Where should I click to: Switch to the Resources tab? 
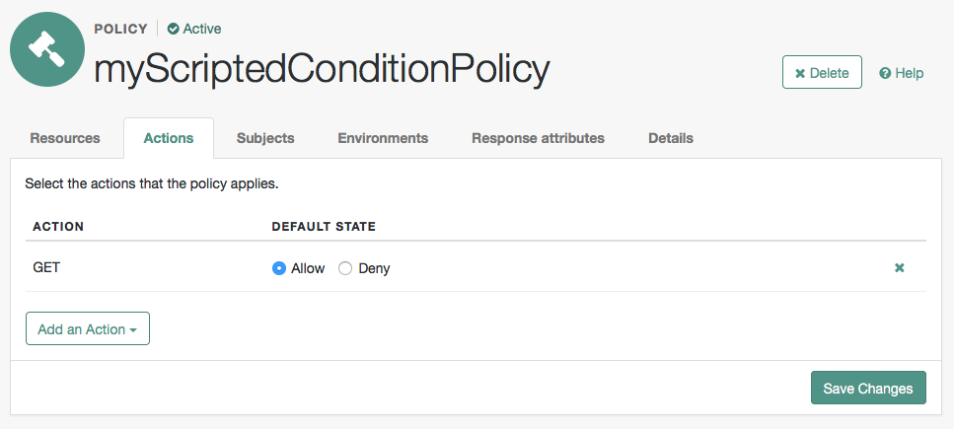pyautogui.click(x=65, y=138)
